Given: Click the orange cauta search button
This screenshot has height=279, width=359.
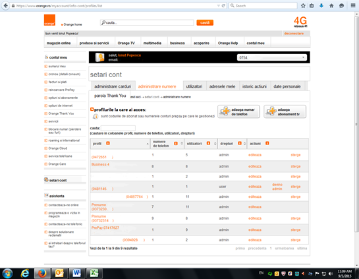Looking at the screenshot, I should point(205,22).
